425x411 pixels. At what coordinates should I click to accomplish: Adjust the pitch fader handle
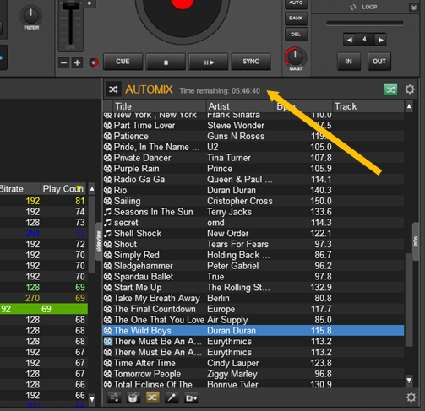(70, 5)
